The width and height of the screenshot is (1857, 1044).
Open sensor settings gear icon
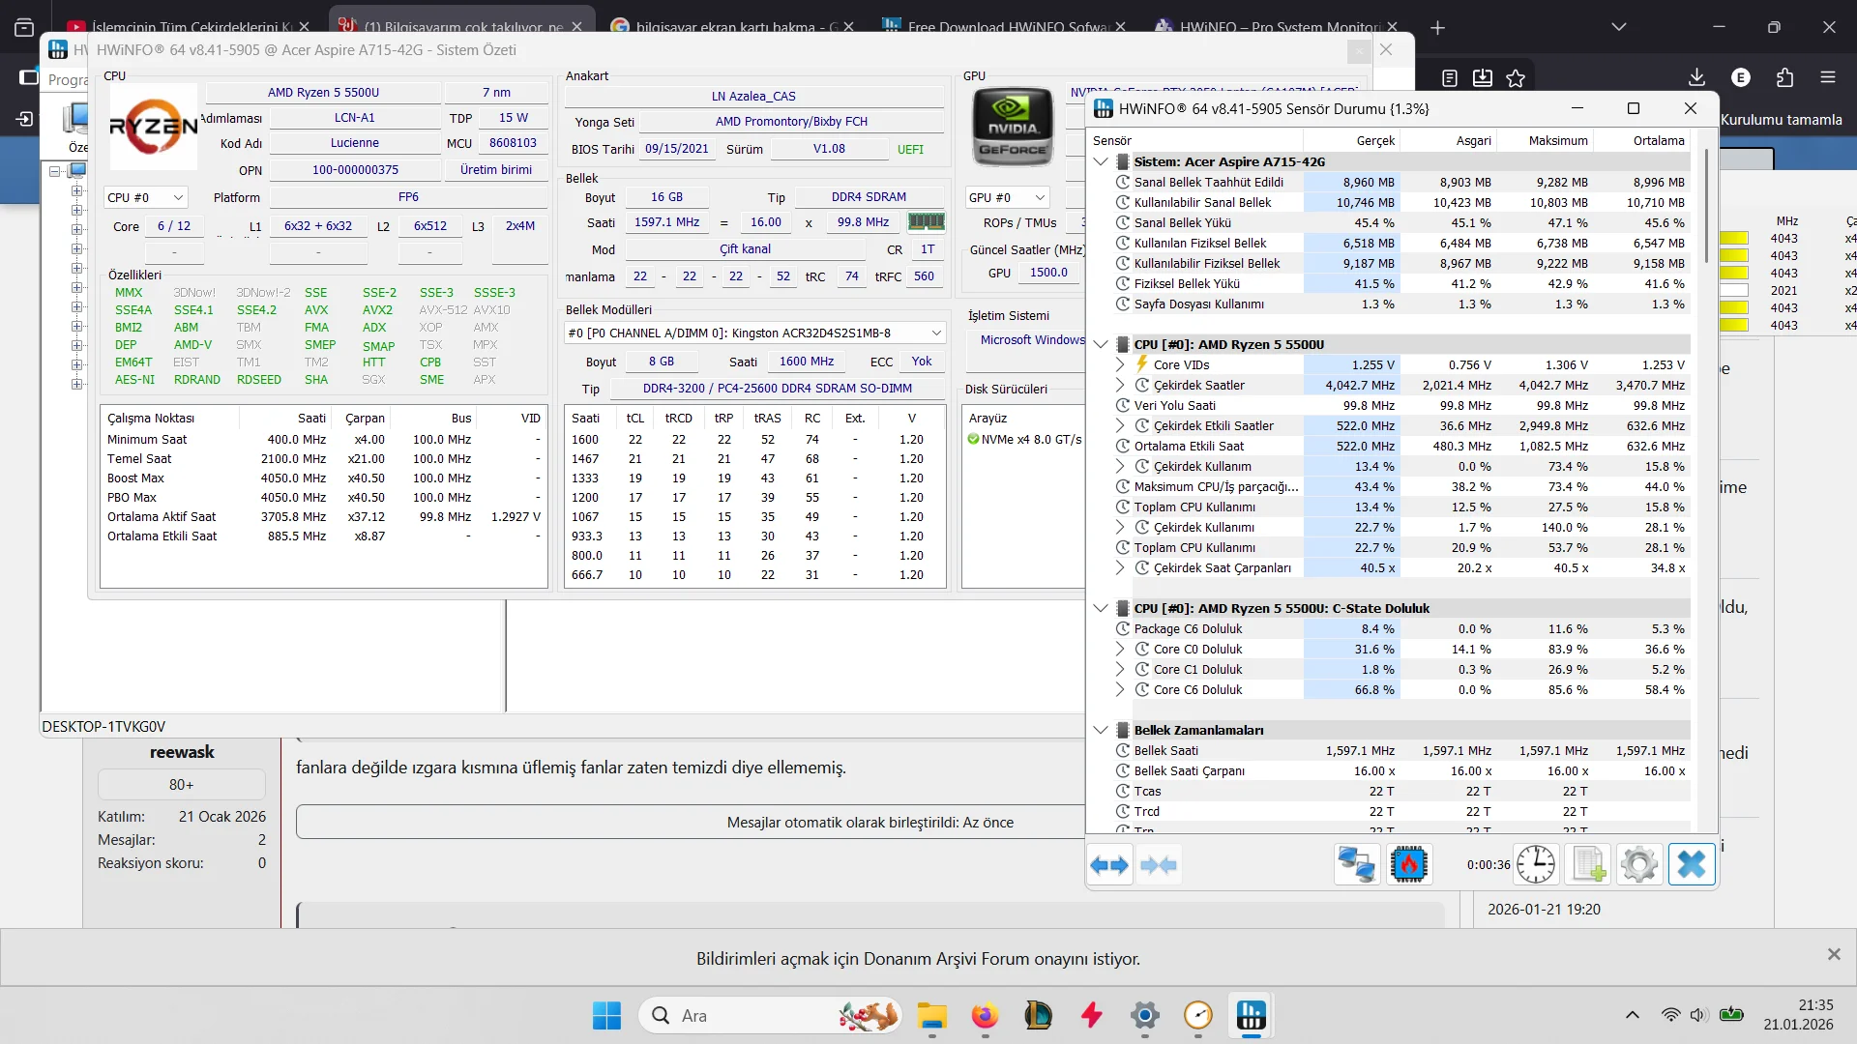1639,864
